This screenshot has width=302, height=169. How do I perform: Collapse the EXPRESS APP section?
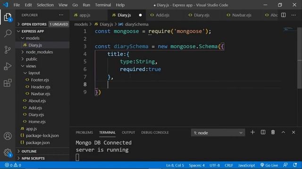tap(42, 31)
